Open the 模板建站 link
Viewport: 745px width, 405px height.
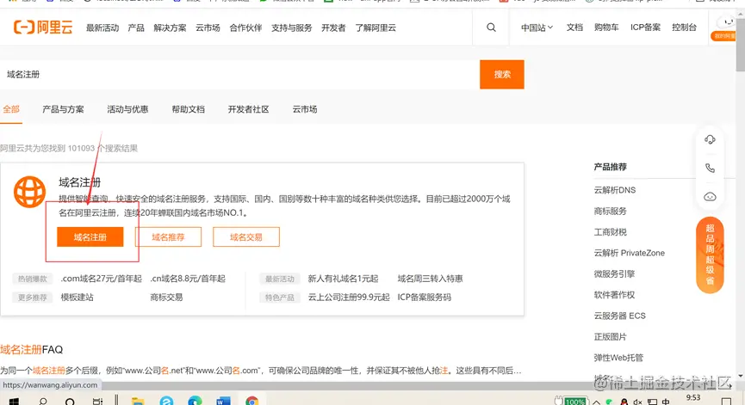[x=77, y=298]
